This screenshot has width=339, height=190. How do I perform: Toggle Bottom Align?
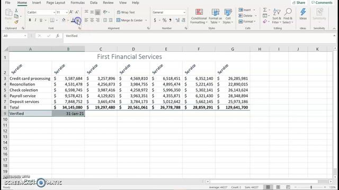pyautogui.click(x=97, y=12)
